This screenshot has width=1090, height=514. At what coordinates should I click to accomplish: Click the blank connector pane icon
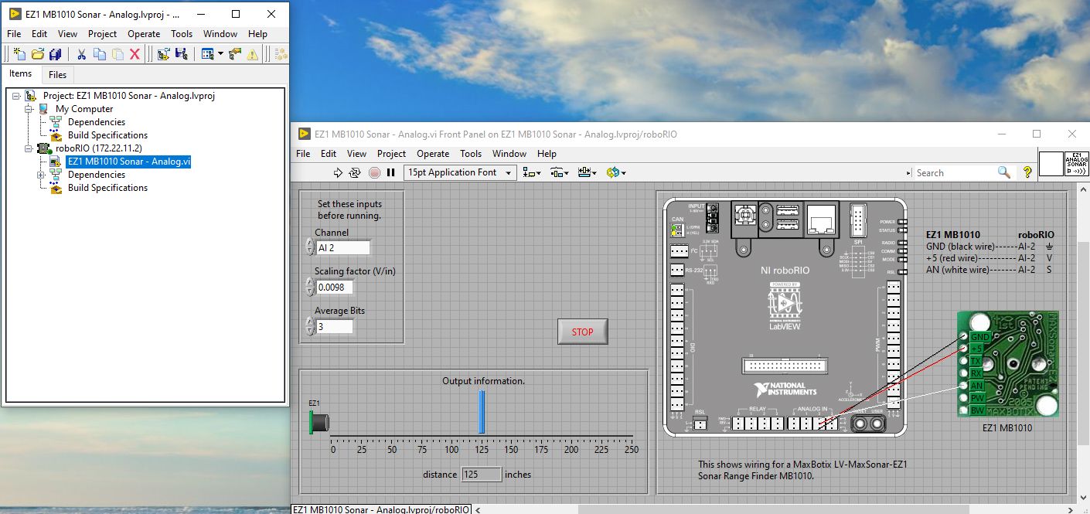click(1051, 163)
